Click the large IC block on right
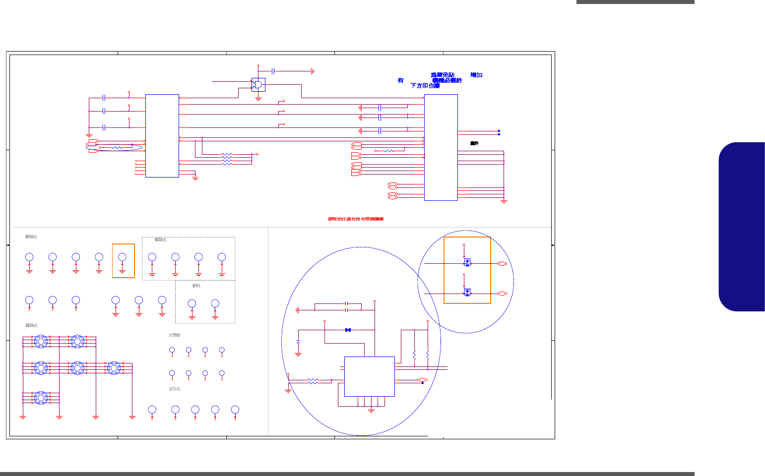This screenshot has height=476, width=765. coord(441,147)
